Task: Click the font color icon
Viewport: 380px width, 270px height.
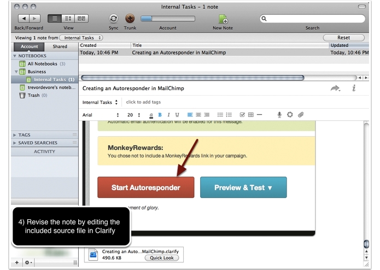Action: 151,115
